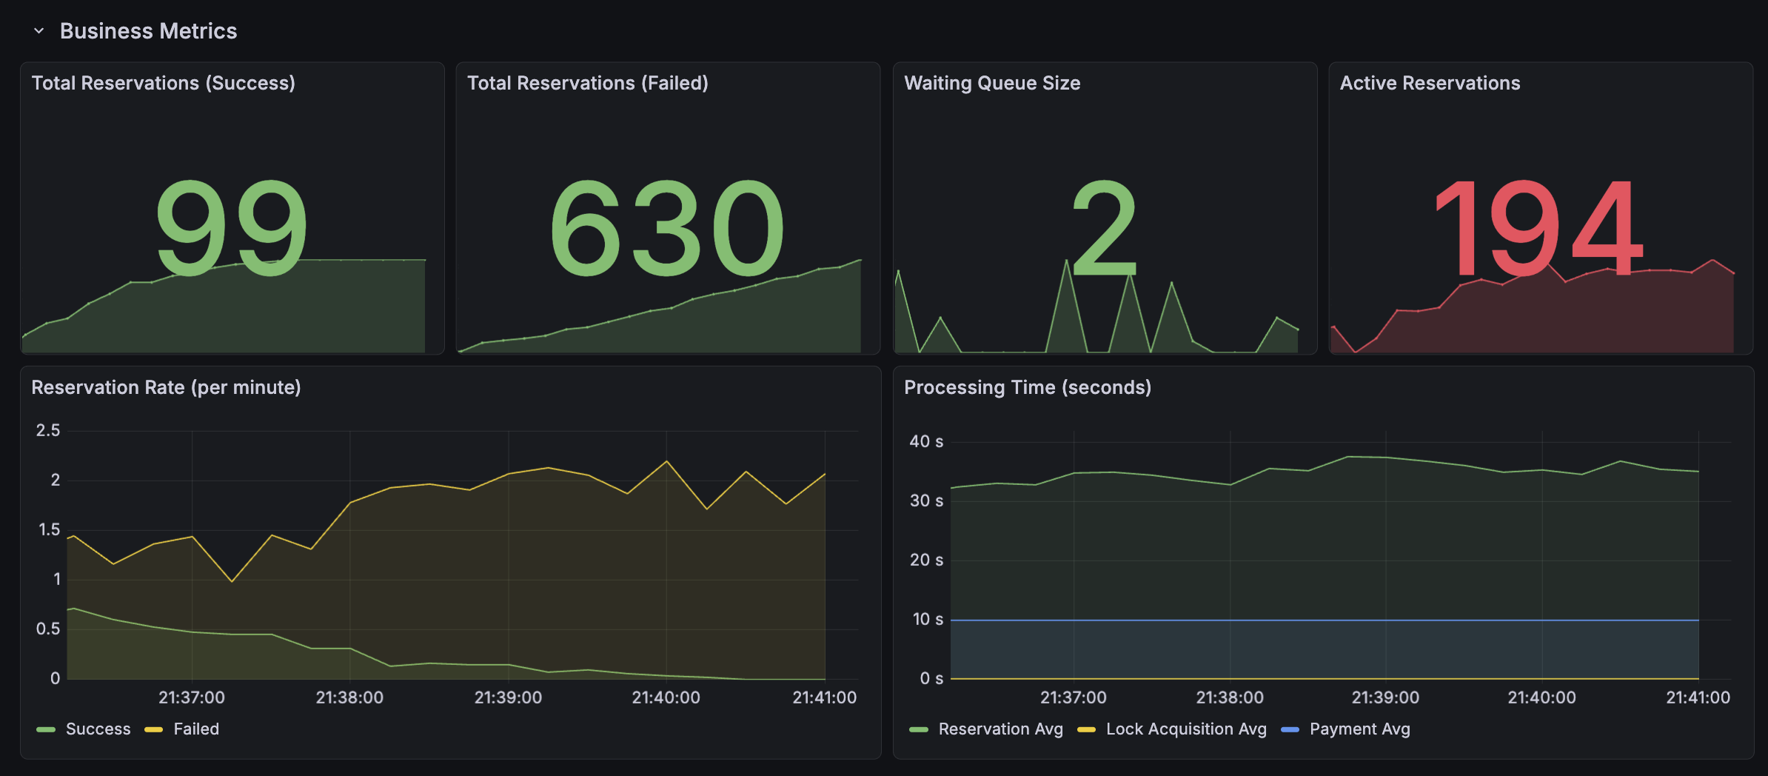This screenshot has width=1768, height=776.
Task: Click the yellow Failed legend color swatch
Action: click(x=154, y=730)
